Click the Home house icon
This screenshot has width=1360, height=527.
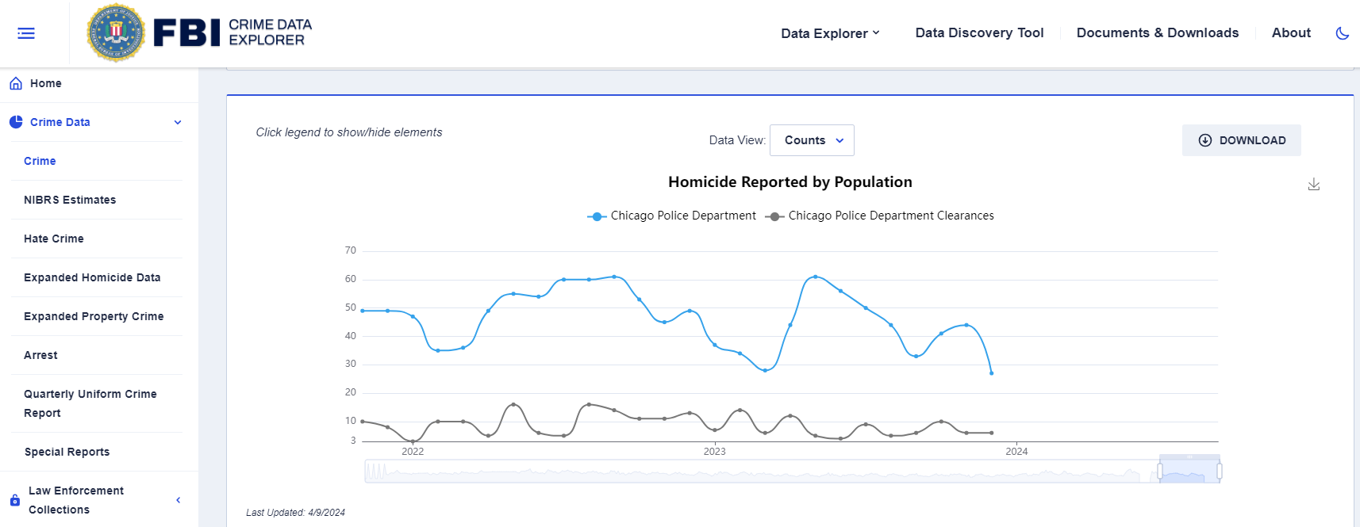click(x=16, y=83)
